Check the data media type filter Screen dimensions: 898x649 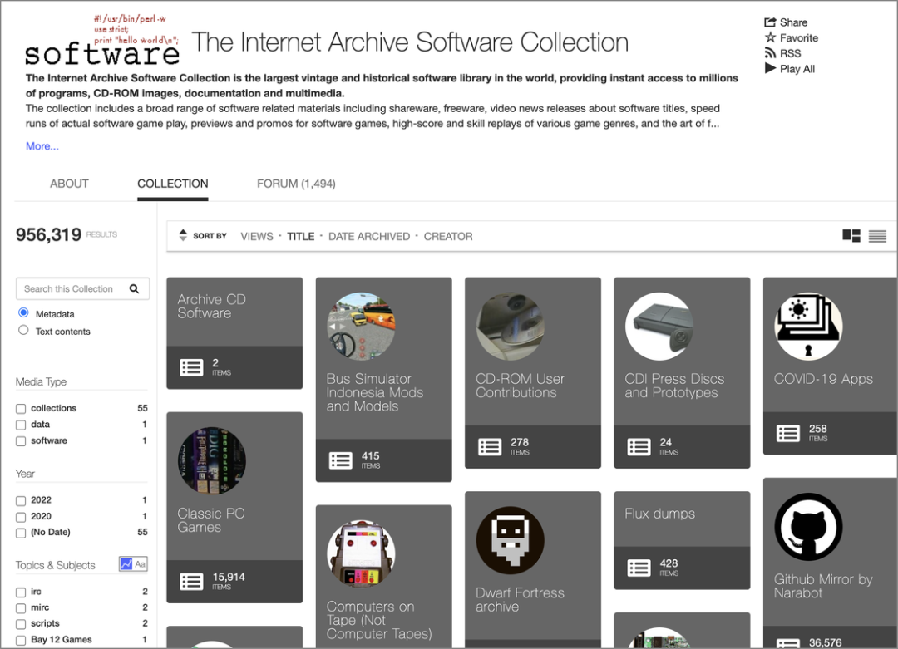(21, 425)
